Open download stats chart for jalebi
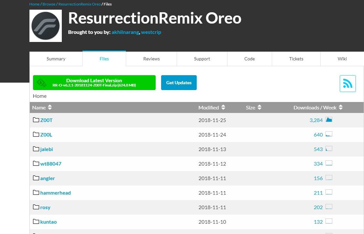Image resolution: width=364 pixels, height=234 pixels. pyautogui.click(x=329, y=148)
